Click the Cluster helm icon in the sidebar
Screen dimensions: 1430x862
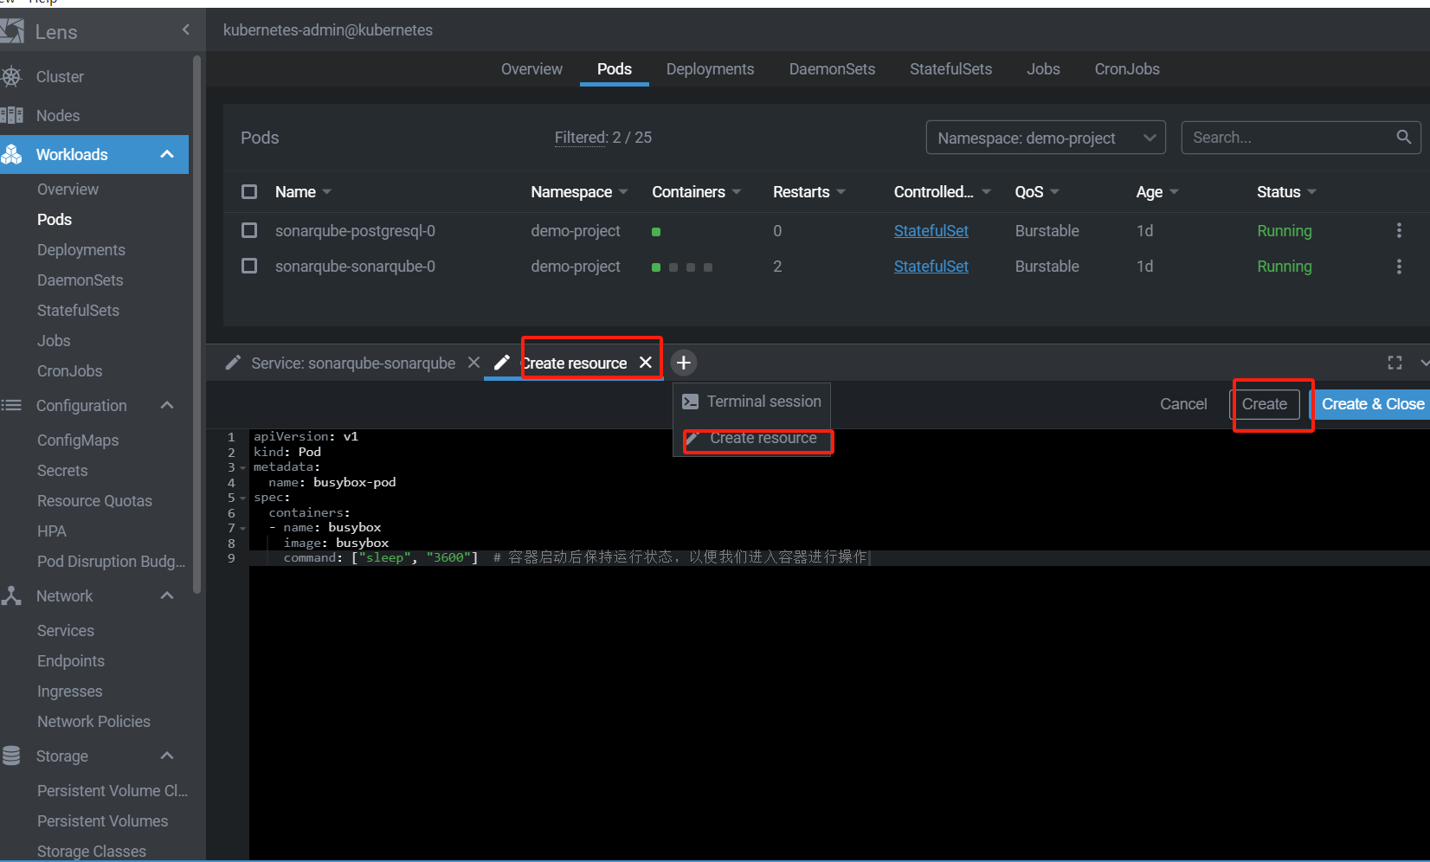point(12,77)
